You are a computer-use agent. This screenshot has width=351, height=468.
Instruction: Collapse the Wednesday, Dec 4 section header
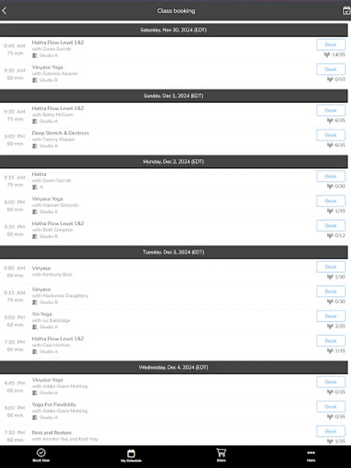pos(175,367)
